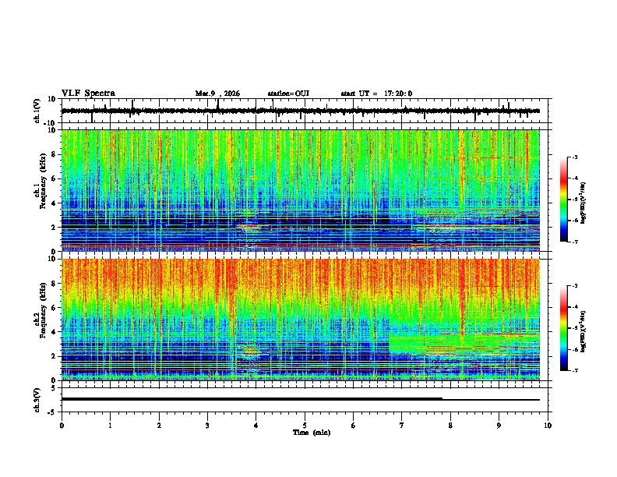Click inside the ch.1 frequency spectrogram
617x477 pixels.
coord(301,190)
